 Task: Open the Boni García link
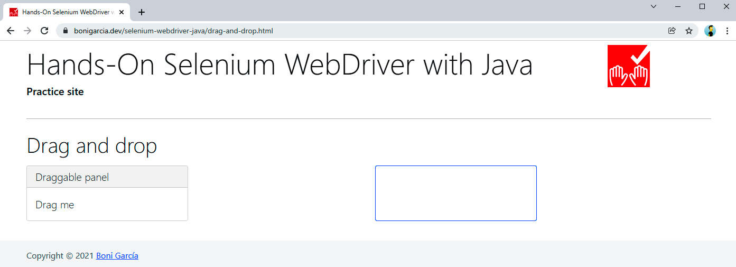117,256
